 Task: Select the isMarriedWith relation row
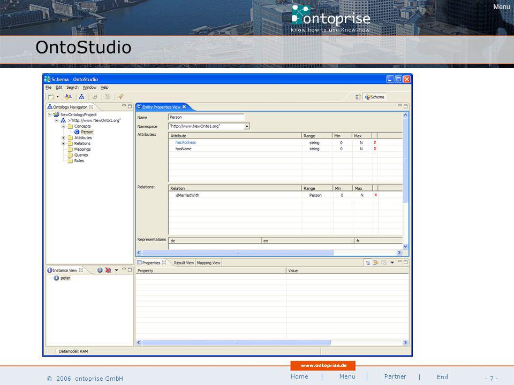[285, 195]
